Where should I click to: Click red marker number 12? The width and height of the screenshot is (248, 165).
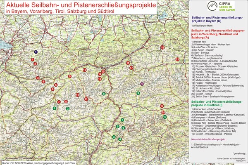pyautogui.click(x=84, y=70)
